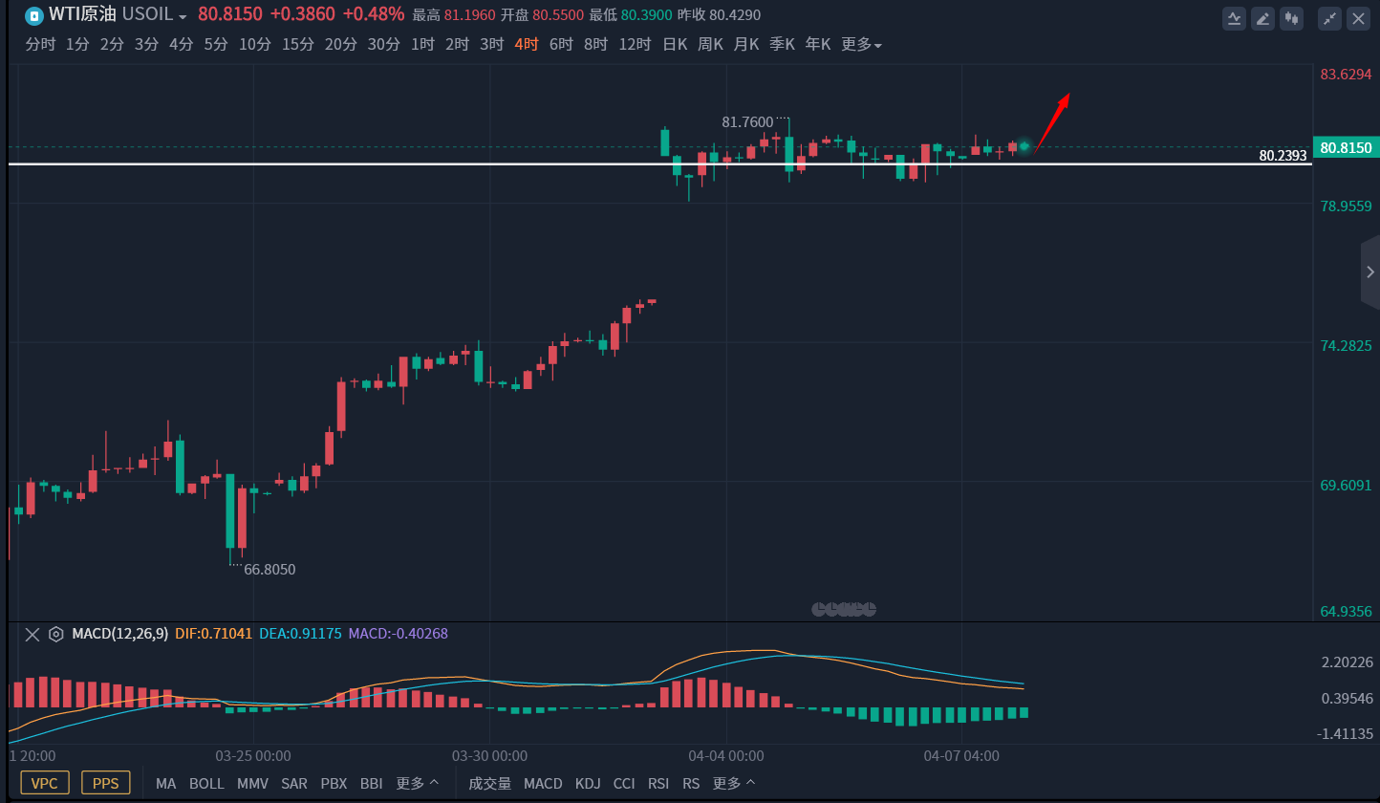Select KDJ sub-indicator
1380x803 pixels.
tap(588, 783)
